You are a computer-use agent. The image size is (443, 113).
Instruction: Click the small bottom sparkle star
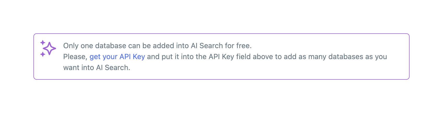point(43,54)
